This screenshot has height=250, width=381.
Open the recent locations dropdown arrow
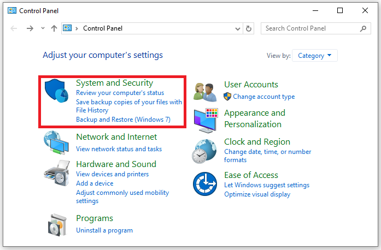tap(43, 28)
